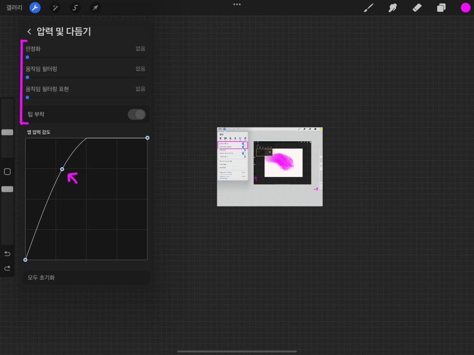This screenshot has height=355, width=474.
Task: Select the middle point on pressure curve
Action: [x=62, y=169]
